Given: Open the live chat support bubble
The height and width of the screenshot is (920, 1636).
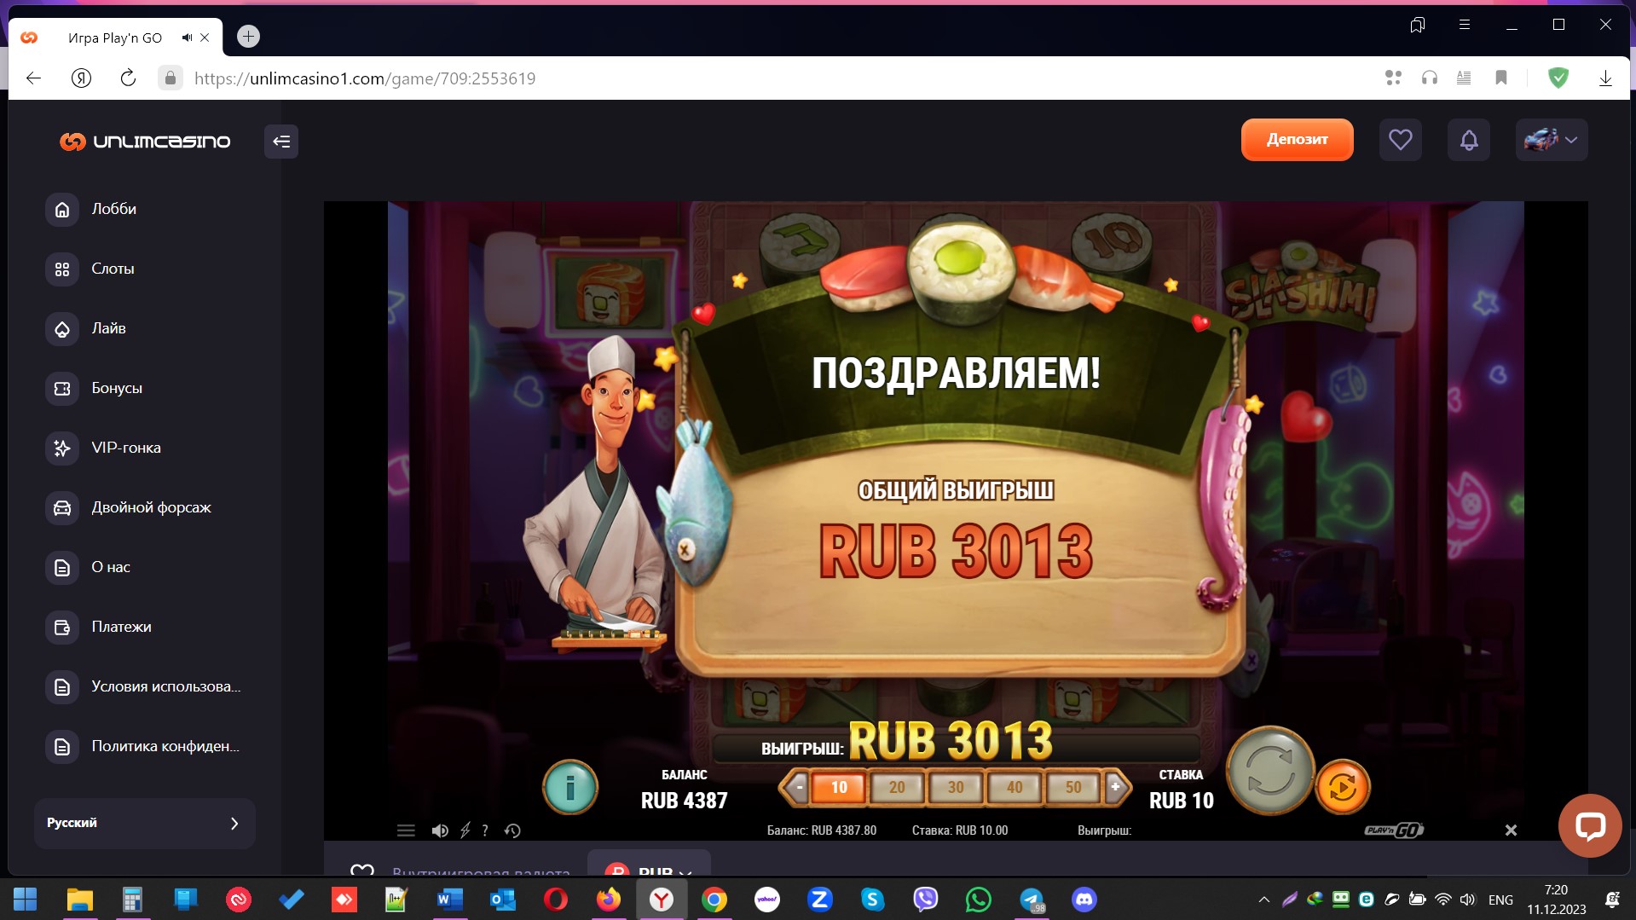Looking at the screenshot, I should 1589,825.
